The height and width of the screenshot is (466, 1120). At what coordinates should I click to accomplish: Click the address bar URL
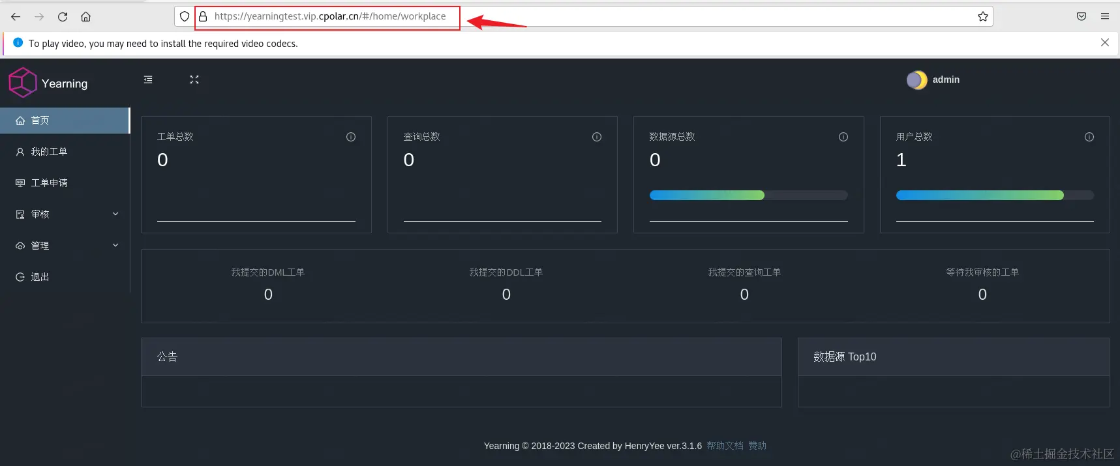point(330,16)
